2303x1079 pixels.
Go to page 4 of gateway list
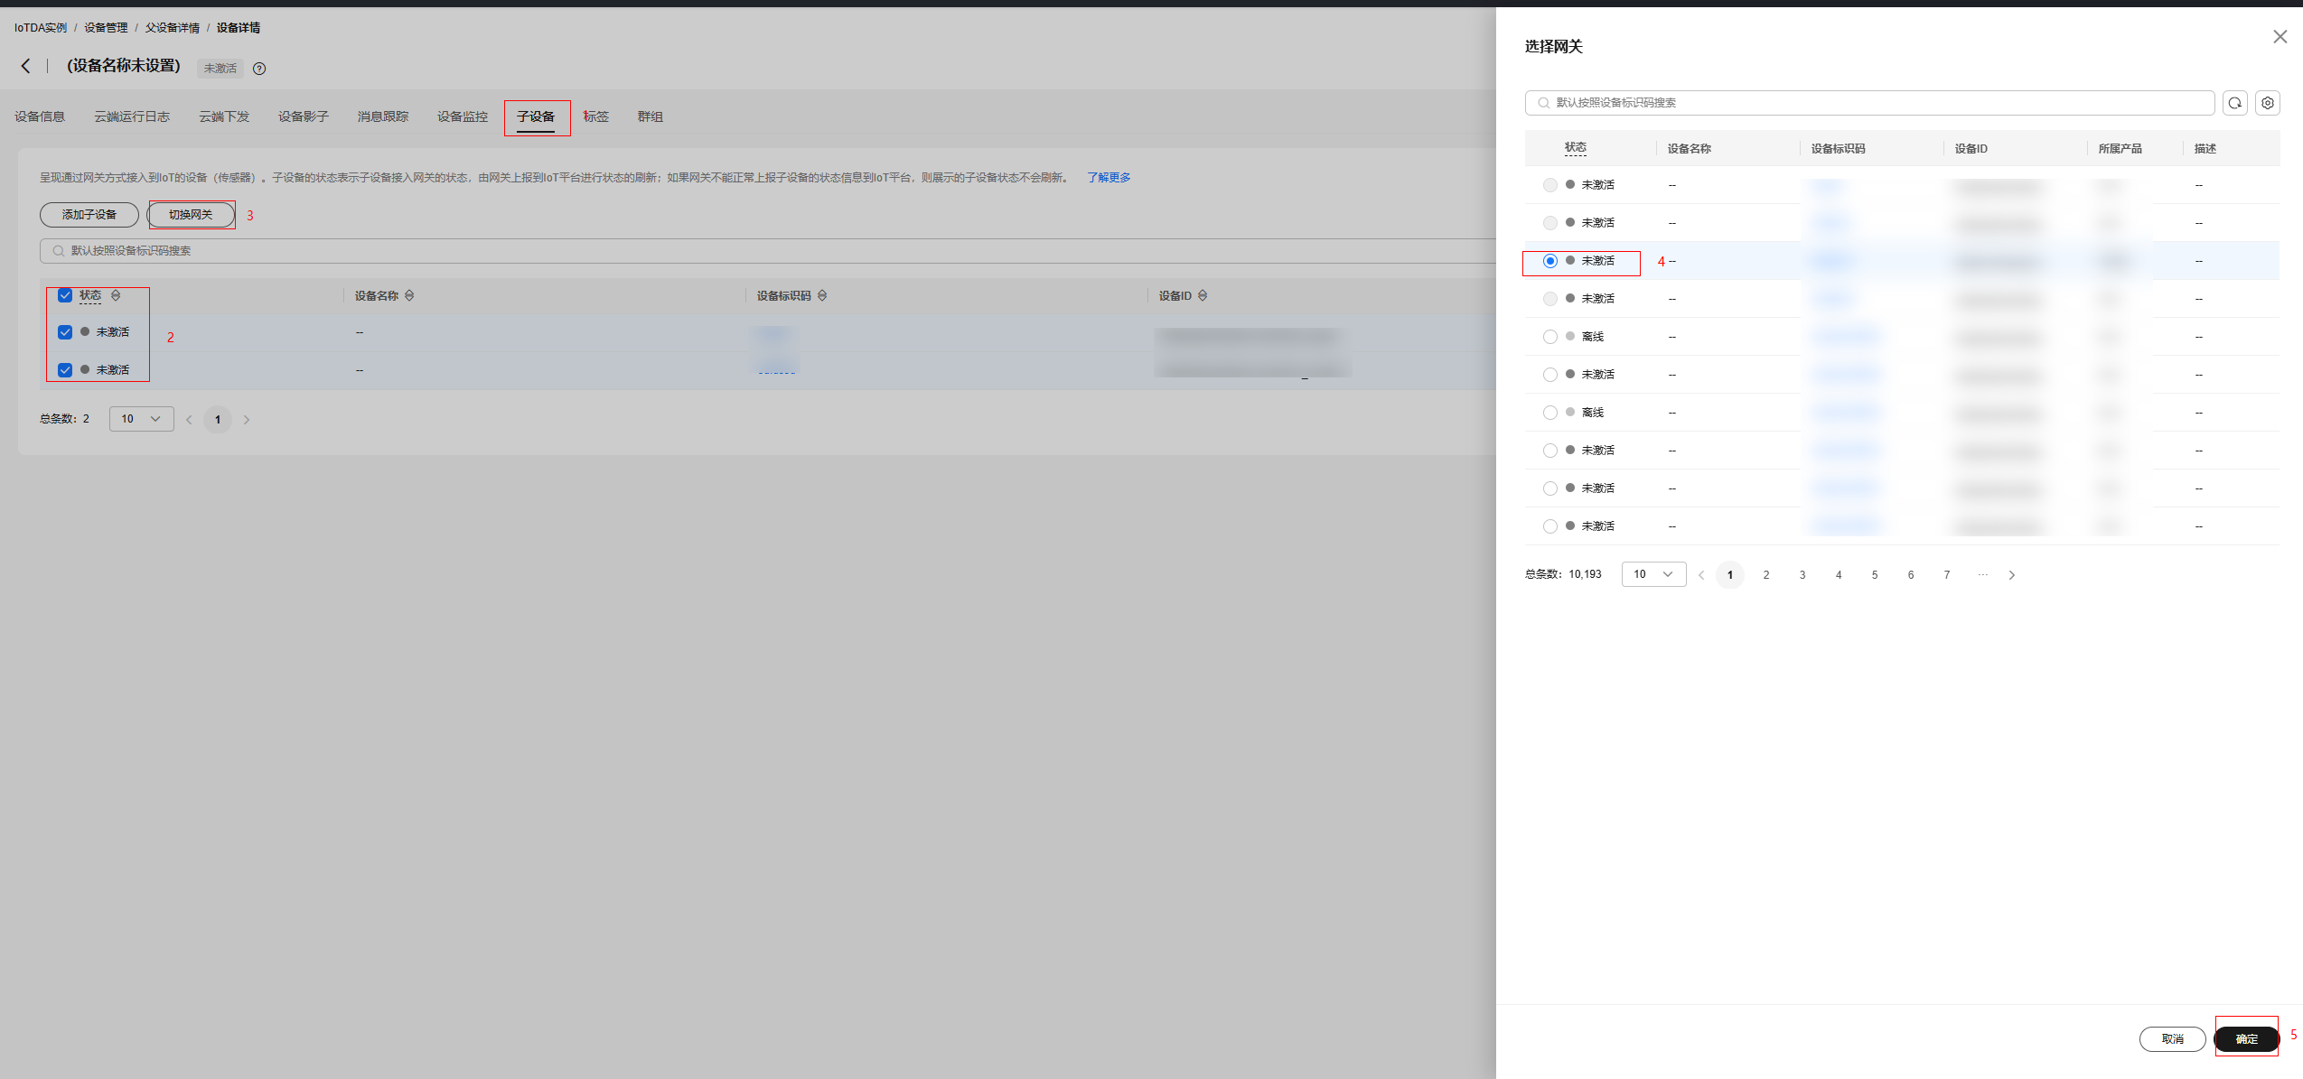point(1839,575)
